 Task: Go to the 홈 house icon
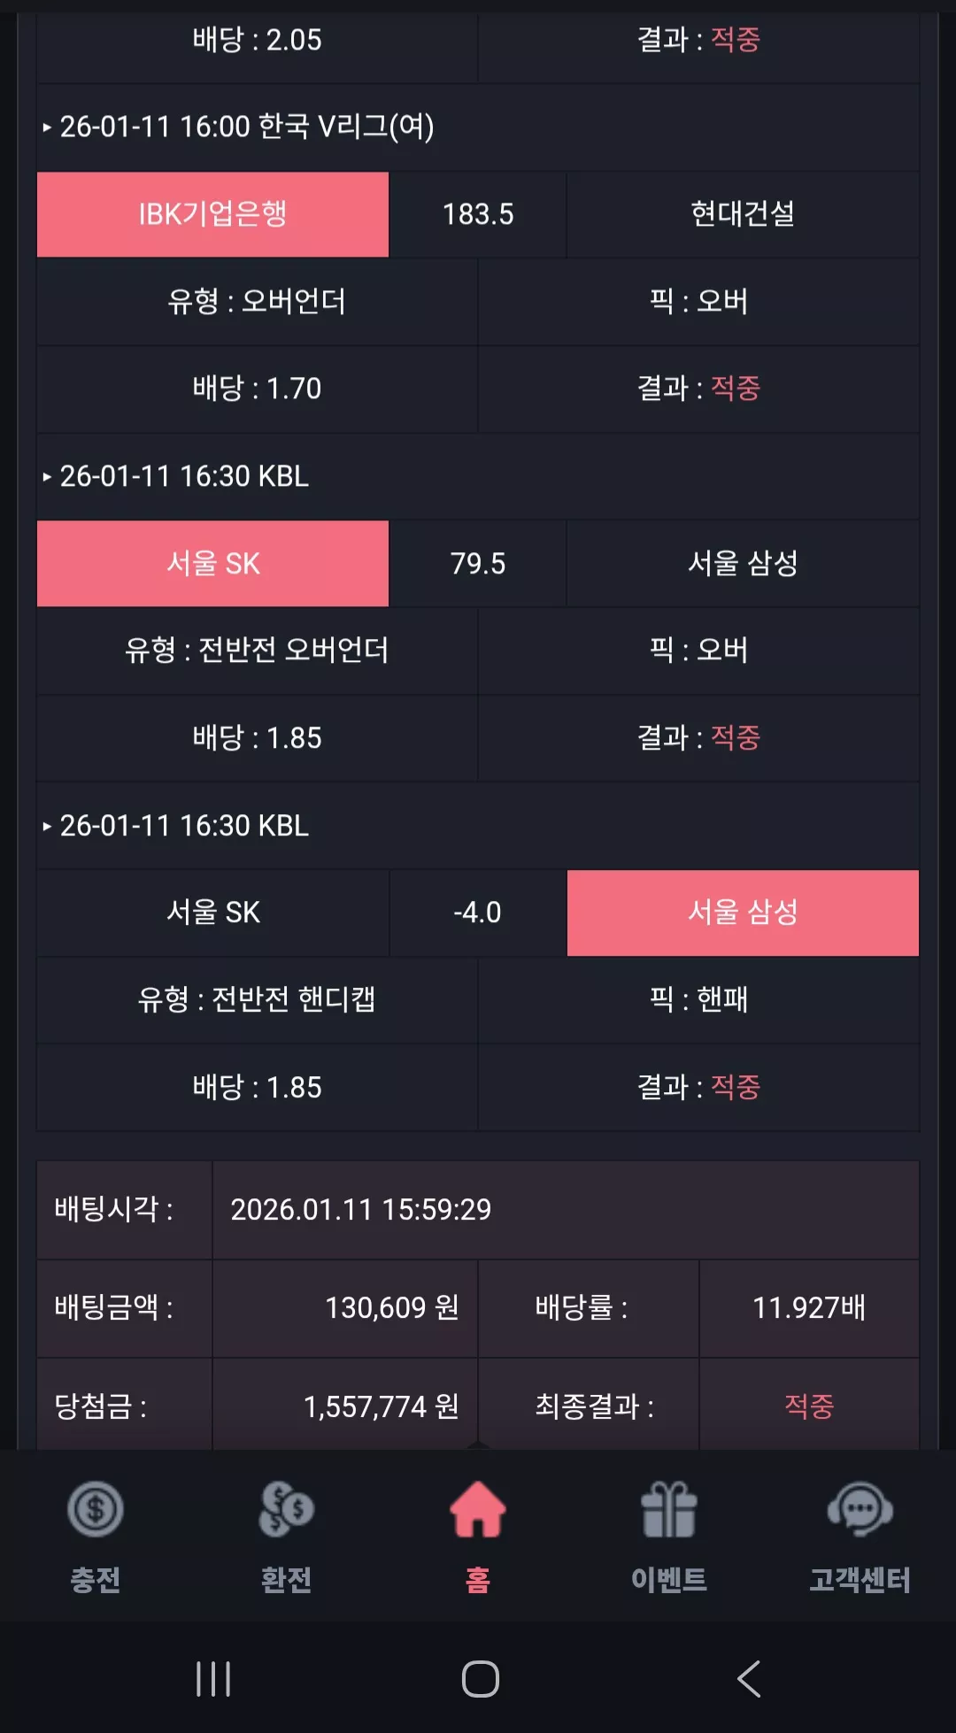click(x=478, y=1509)
